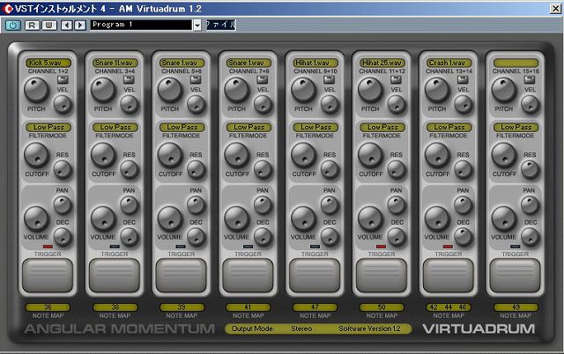Open empty sample selector on channel 15+16

coord(516,63)
